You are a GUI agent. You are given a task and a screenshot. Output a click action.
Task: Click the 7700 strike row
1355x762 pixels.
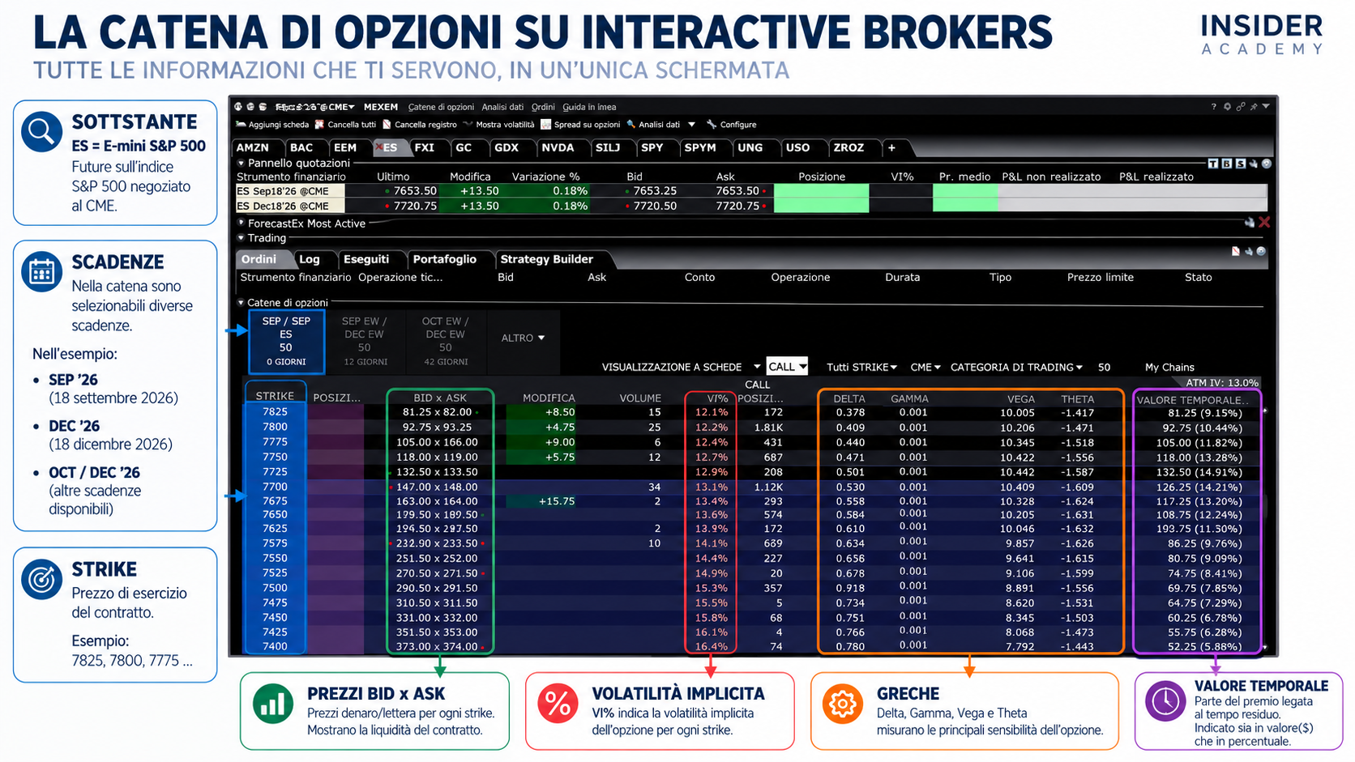tap(753, 487)
